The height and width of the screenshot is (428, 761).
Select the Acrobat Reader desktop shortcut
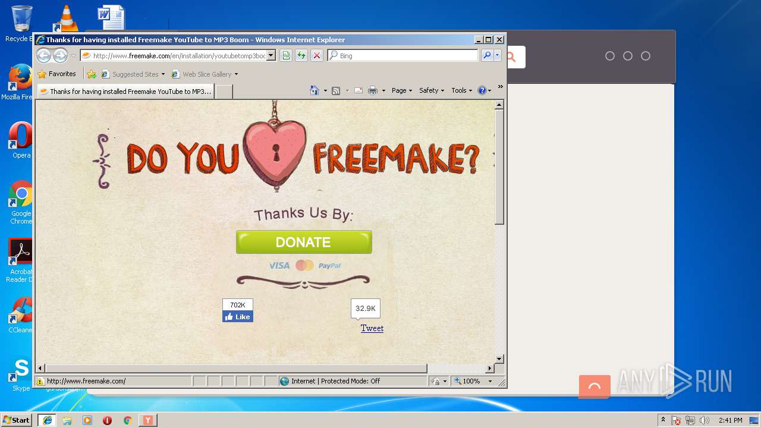point(20,260)
